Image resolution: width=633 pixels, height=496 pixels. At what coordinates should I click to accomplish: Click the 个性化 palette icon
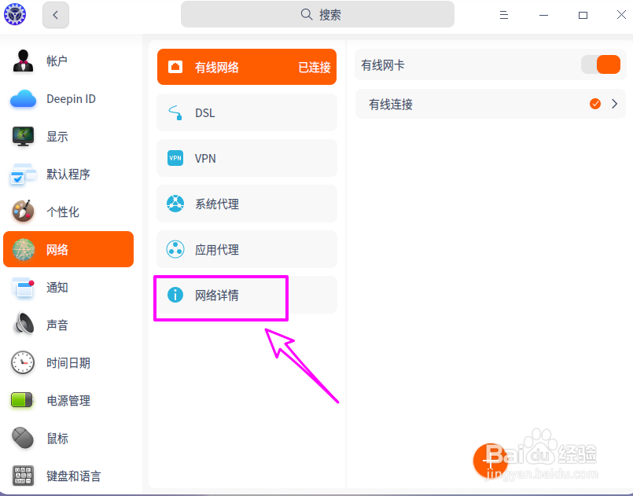click(x=23, y=211)
